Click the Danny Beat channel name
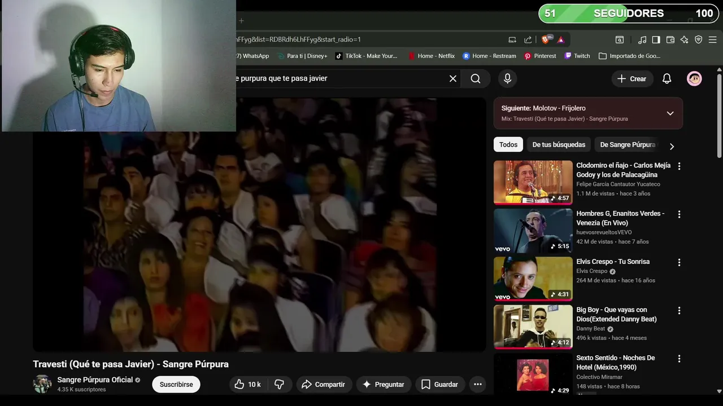The image size is (723, 406). pos(590,329)
